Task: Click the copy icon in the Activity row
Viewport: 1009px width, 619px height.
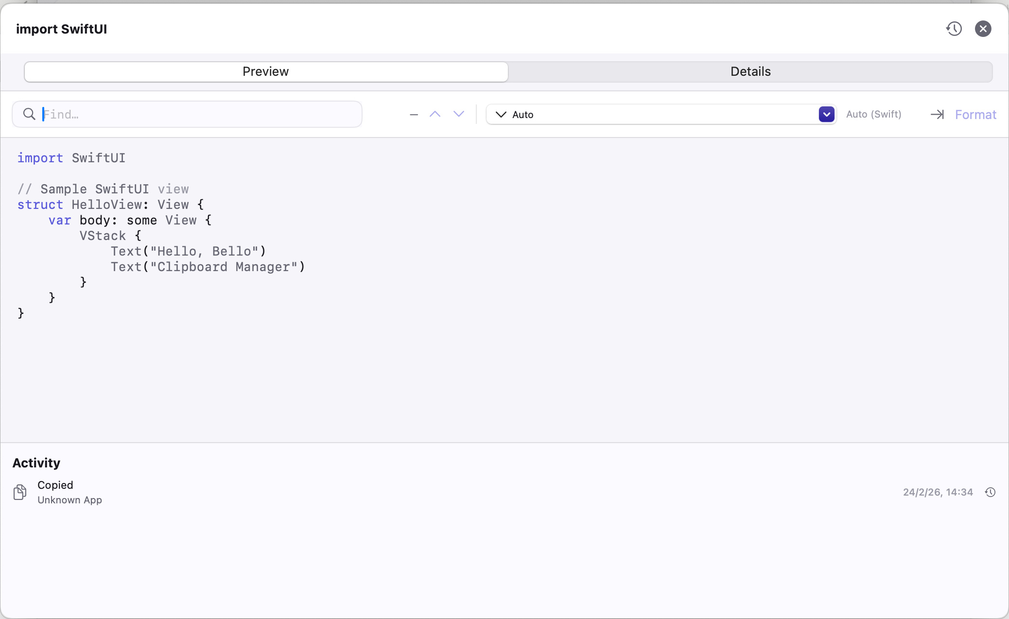Action: tap(19, 492)
